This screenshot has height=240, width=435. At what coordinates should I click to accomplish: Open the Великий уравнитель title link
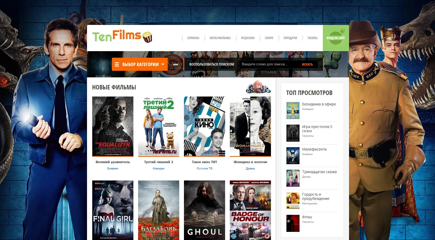point(113,162)
